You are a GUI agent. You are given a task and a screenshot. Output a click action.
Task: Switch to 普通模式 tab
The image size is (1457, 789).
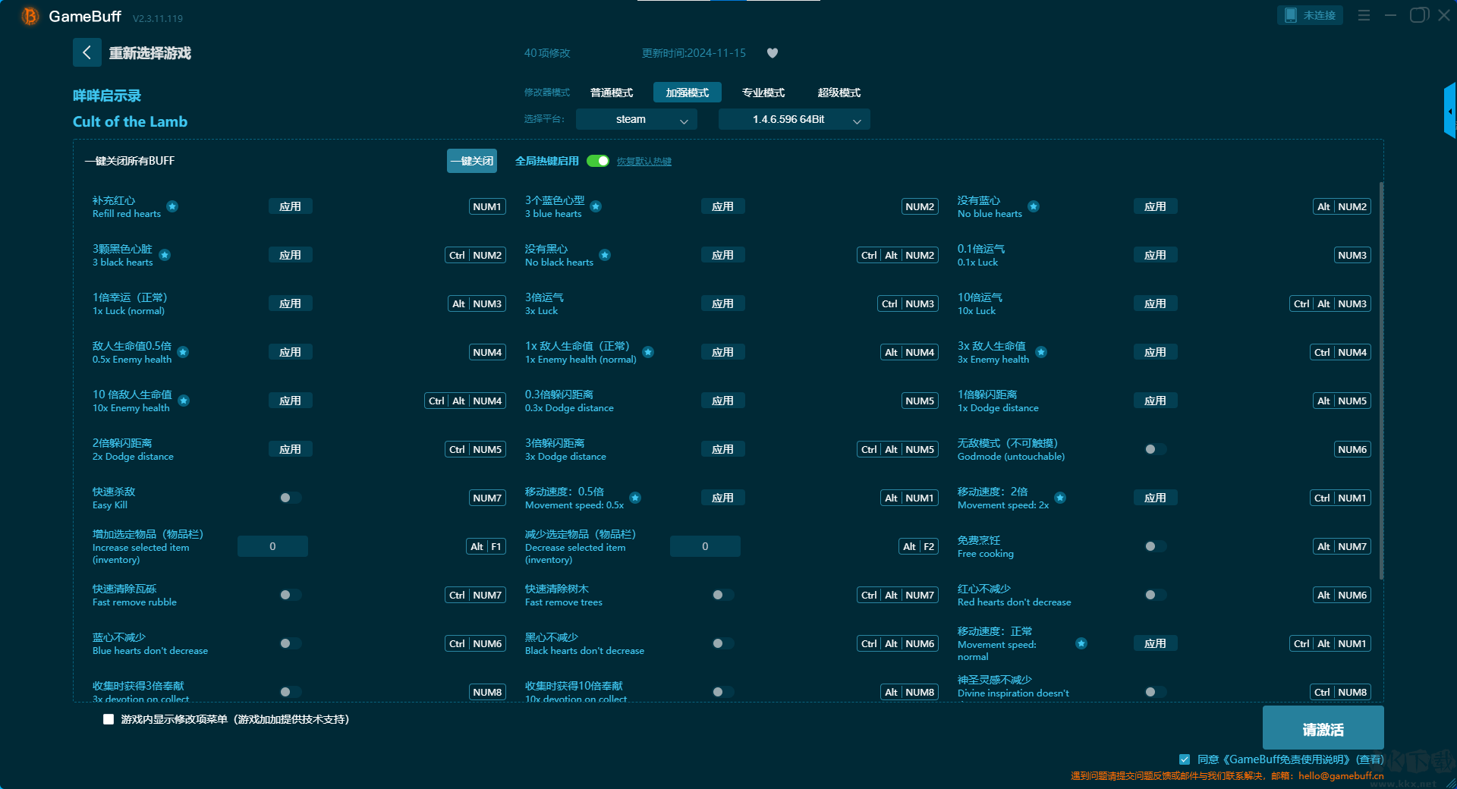pos(612,93)
